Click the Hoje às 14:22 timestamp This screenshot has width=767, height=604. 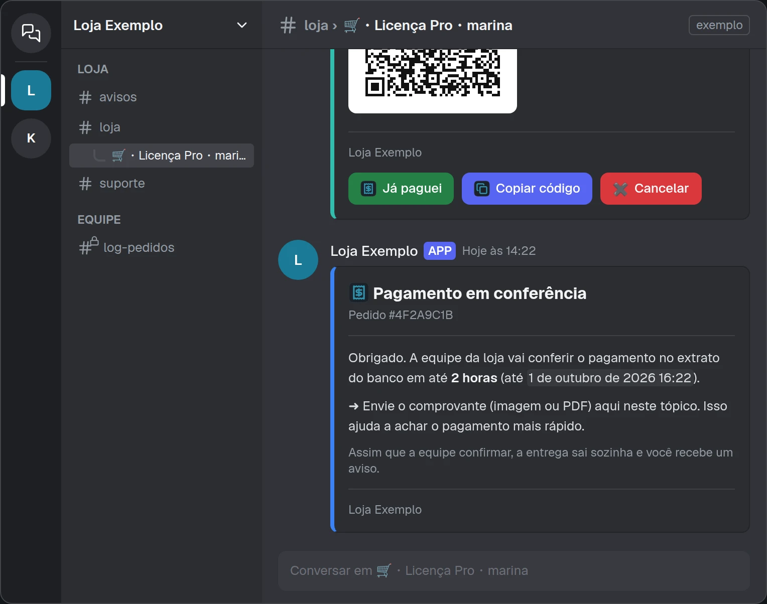pyautogui.click(x=499, y=251)
